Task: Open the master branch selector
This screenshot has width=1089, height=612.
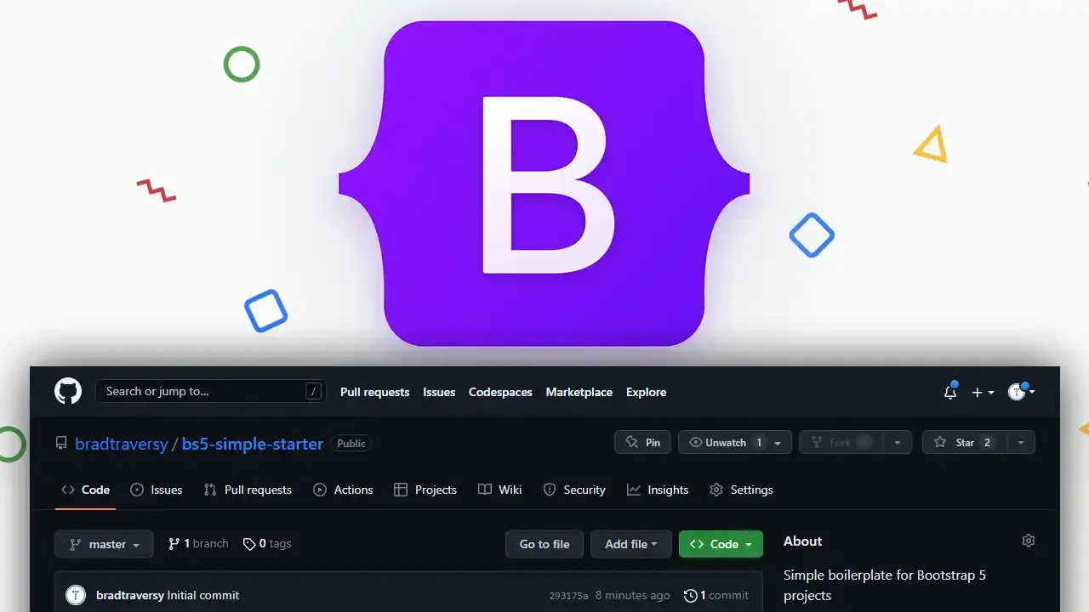Action: pos(104,544)
